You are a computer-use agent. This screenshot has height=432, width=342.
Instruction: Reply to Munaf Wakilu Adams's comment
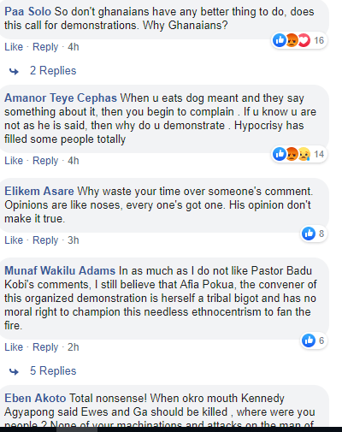pyautogui.click(x=45, y=347)
